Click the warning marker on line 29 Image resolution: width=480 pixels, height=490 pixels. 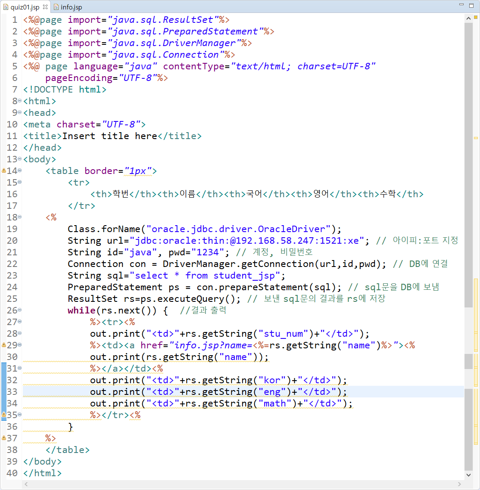4,345
